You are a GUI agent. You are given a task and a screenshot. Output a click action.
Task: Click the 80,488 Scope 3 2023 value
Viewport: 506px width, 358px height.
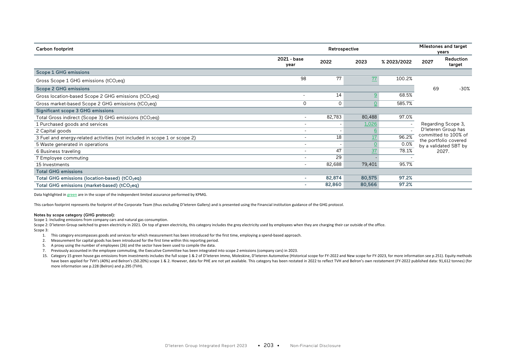369,117
